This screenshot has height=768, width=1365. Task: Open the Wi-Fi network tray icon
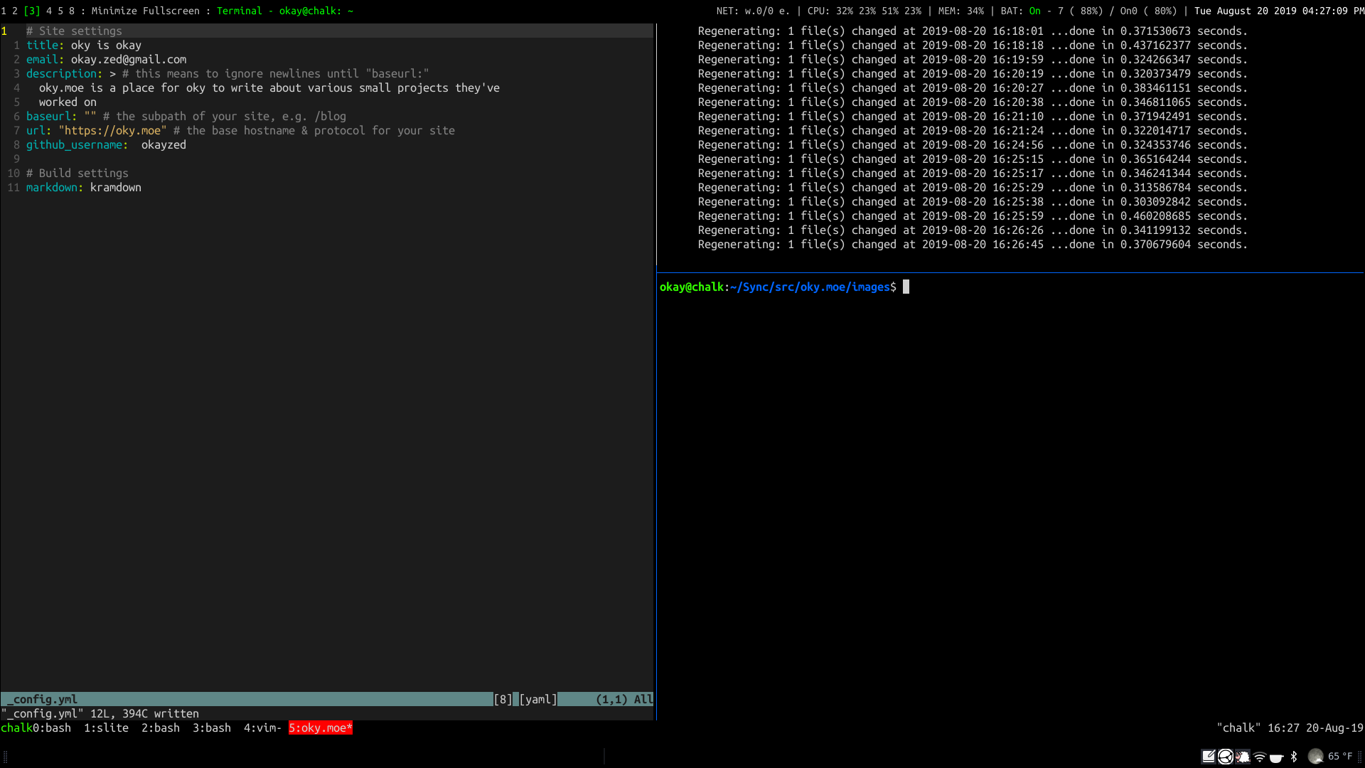pos(1260,757)
